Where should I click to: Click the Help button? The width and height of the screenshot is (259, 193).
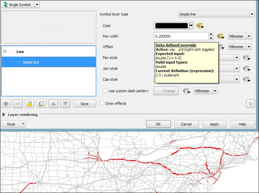click(x=243, y=124)
